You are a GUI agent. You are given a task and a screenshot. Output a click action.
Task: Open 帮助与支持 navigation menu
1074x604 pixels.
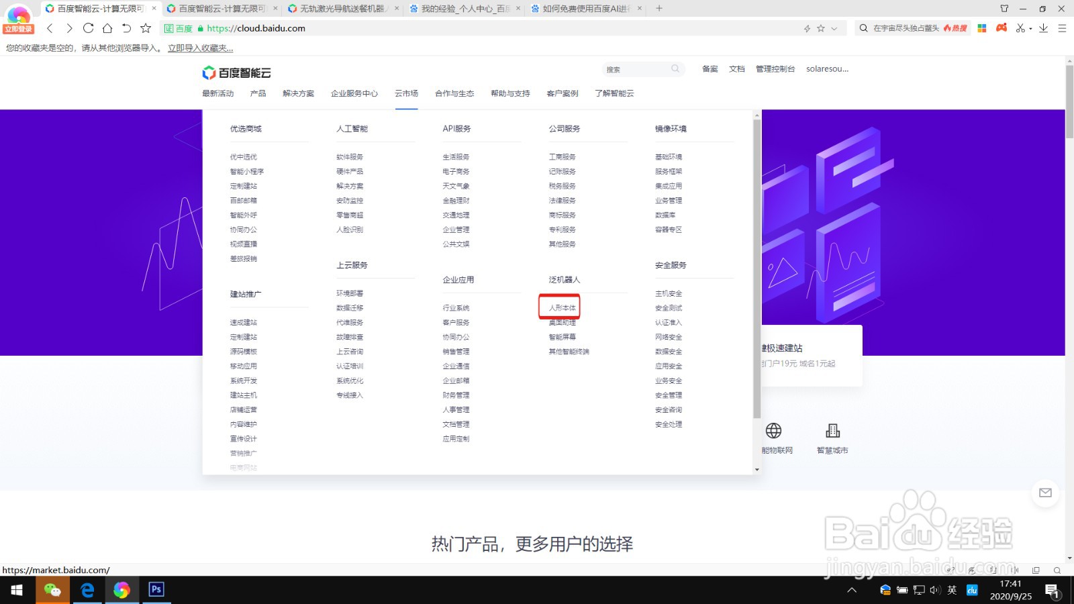click(x=510, y=93)
